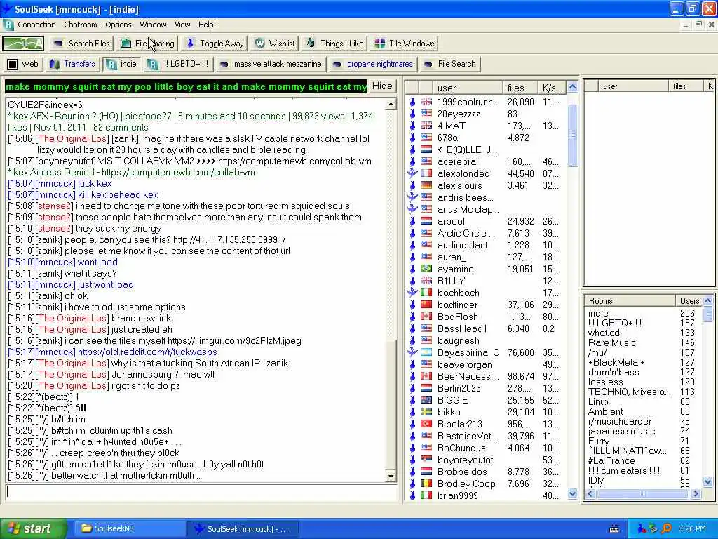Click the German flag beside alexislours
Image resolution: width=718 pixels, height=539 pixels.
coord(426,185)
